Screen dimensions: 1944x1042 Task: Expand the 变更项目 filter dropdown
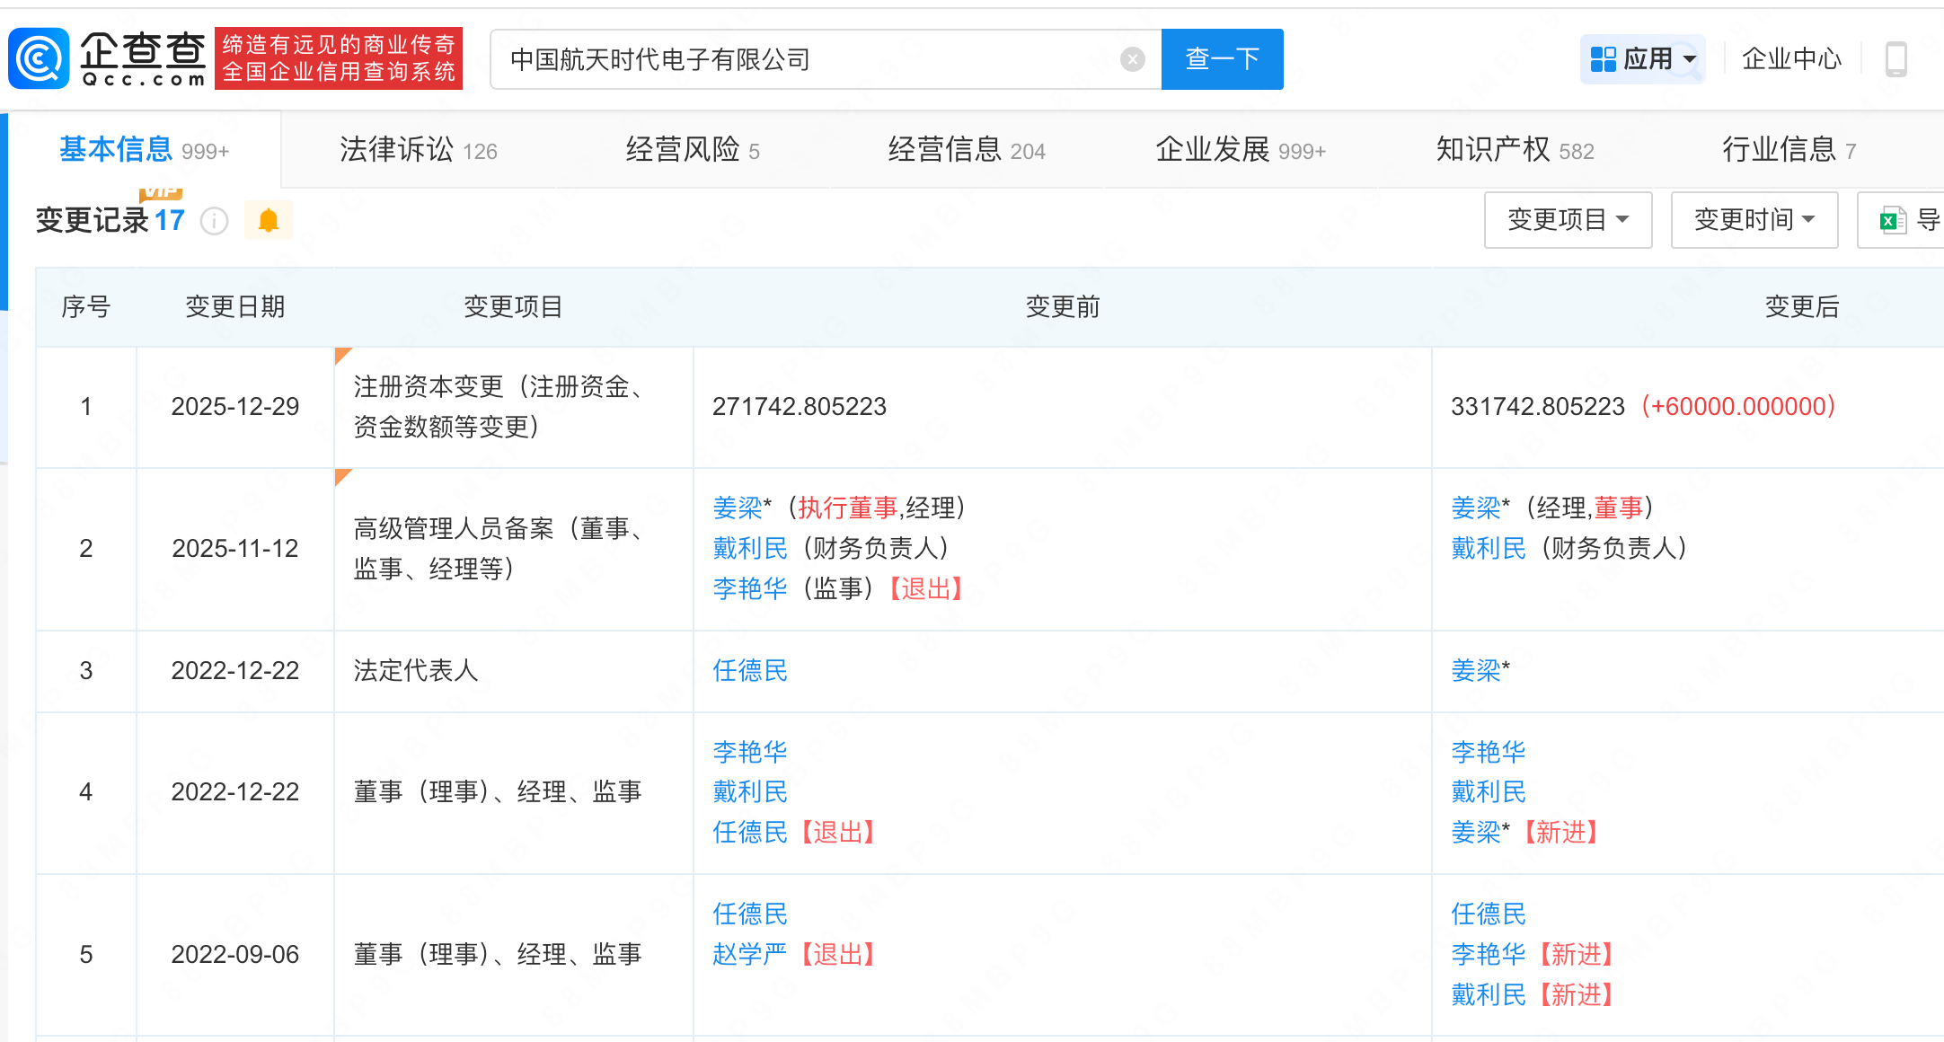[x=1568, y=220]
